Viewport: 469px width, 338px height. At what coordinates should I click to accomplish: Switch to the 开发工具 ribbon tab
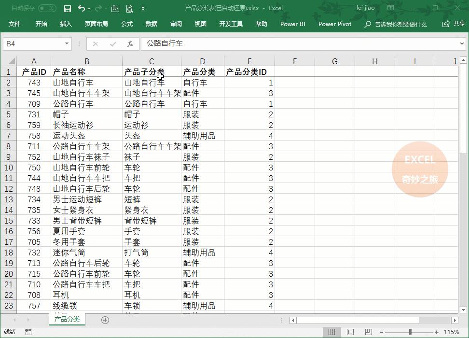pos(231,24)
